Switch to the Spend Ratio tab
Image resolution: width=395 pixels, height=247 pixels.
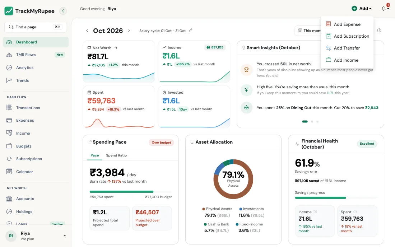click(x=116, y=155)
